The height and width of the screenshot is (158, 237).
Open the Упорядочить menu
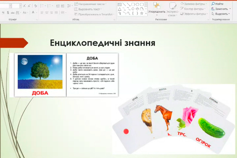click(157, 9)
